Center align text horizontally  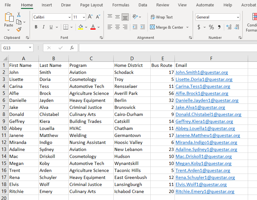[118, 27]
